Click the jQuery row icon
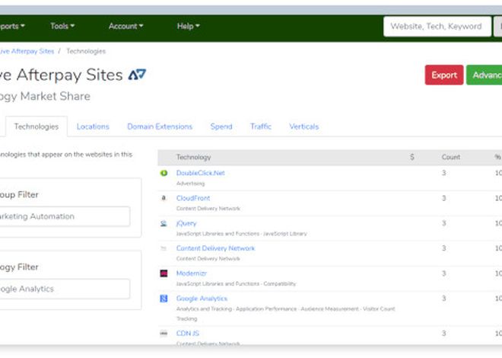502x358 pixels. click(164, 223)
